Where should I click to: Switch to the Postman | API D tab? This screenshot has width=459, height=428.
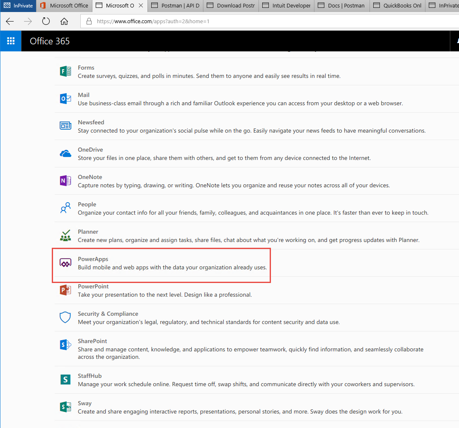[175, 5]
